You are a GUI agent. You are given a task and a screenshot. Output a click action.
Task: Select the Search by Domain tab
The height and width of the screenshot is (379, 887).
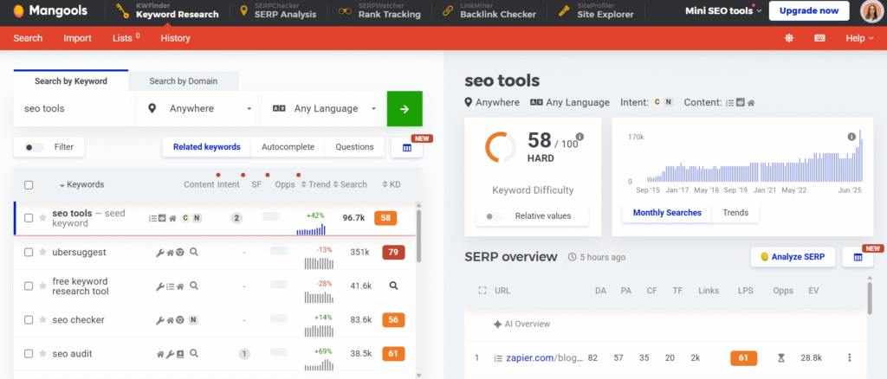pyautogui.click(x=183, y=81)
